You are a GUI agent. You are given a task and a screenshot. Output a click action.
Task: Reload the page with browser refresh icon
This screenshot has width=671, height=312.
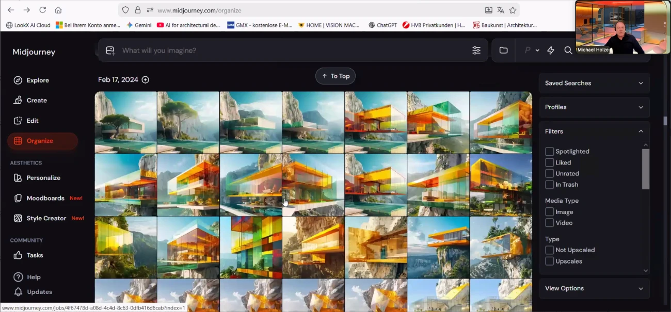click(x=43, y=10)
